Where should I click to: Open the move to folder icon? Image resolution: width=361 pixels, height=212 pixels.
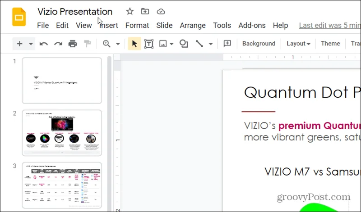(x=145, y=11)
